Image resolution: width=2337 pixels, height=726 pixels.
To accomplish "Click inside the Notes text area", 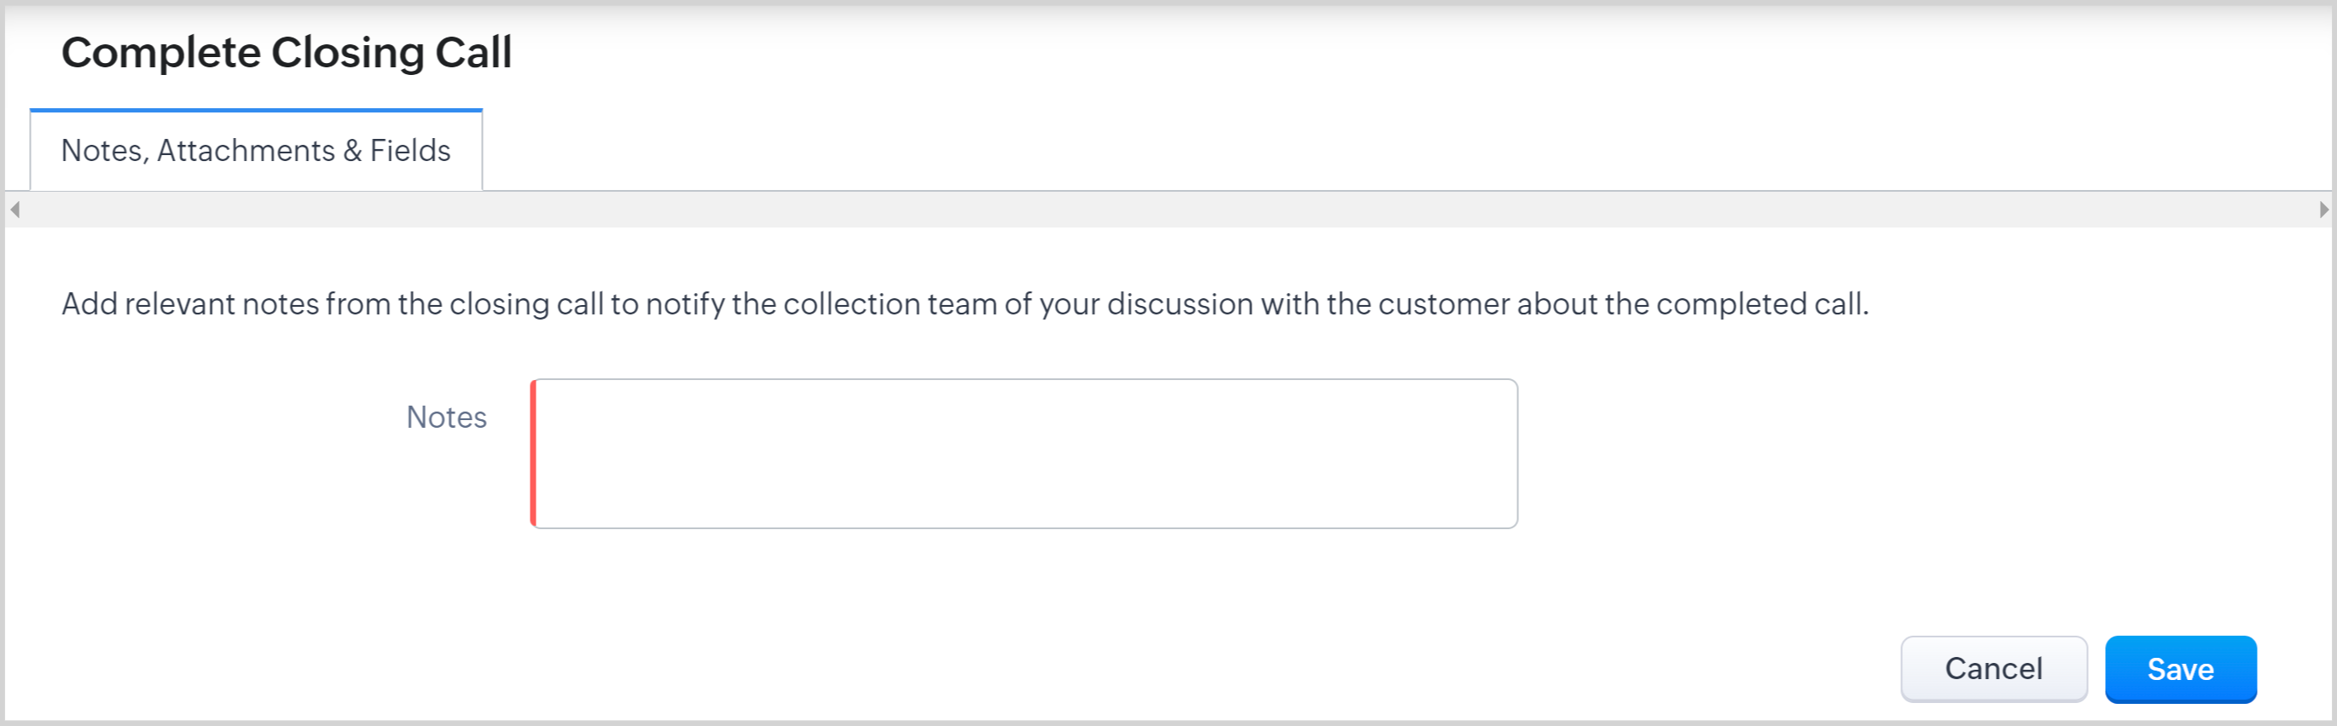I will point(1025,453).
